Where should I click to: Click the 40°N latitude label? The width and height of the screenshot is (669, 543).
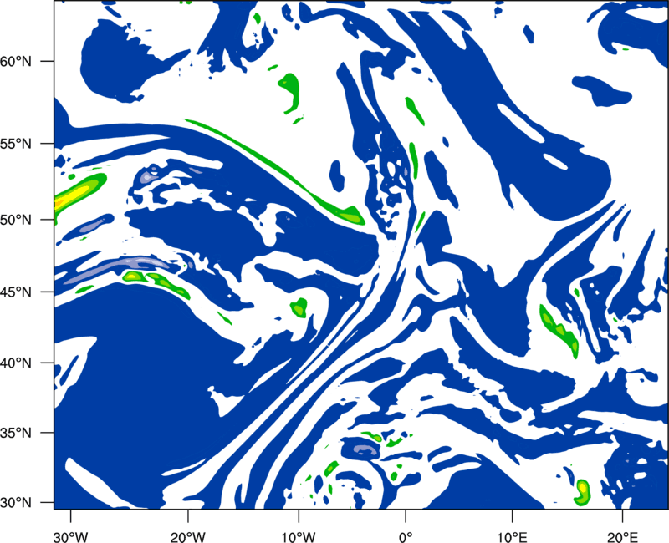[x=16, y=363]
